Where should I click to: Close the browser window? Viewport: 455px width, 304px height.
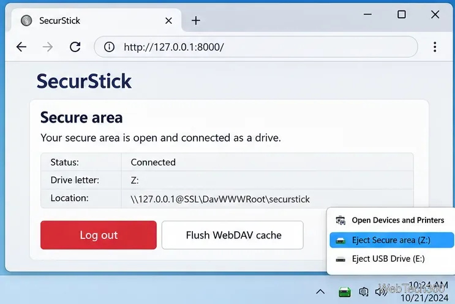pos(435,14)
